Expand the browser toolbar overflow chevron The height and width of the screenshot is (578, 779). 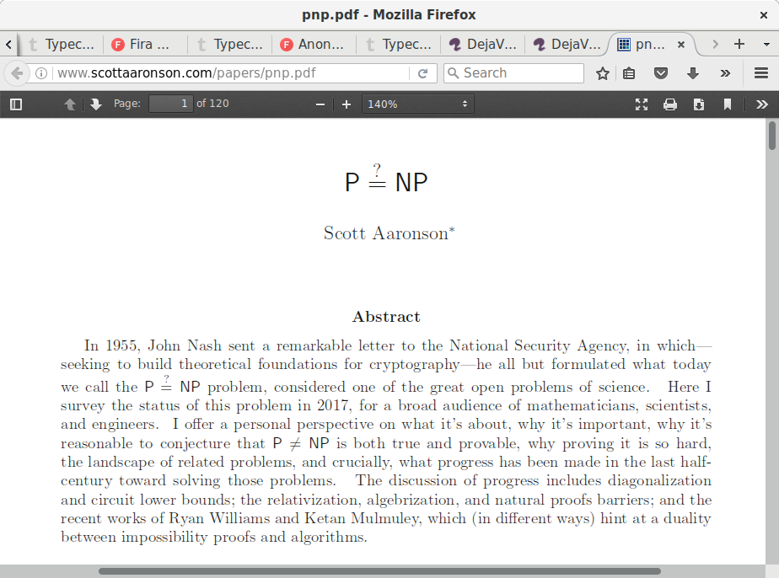pos(725,73)
